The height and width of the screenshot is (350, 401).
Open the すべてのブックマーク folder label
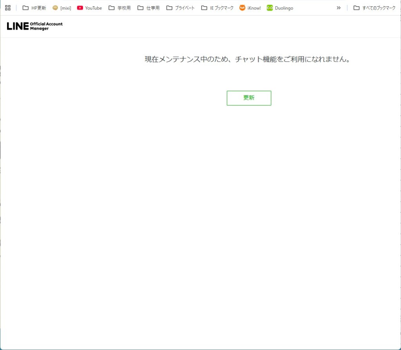click(x=379, y=8)
